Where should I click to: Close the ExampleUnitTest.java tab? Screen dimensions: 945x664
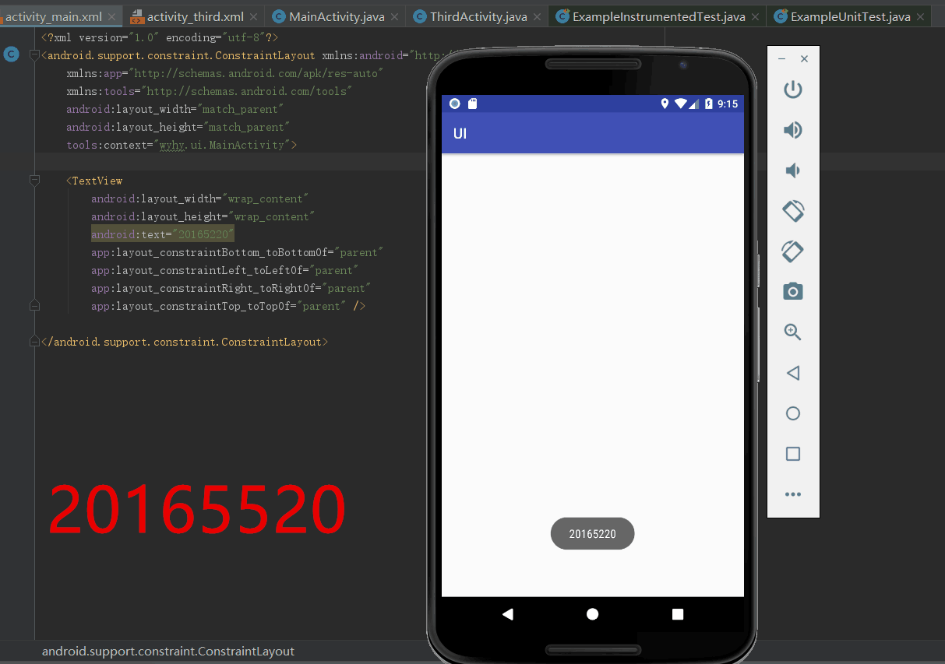(921, 16)
